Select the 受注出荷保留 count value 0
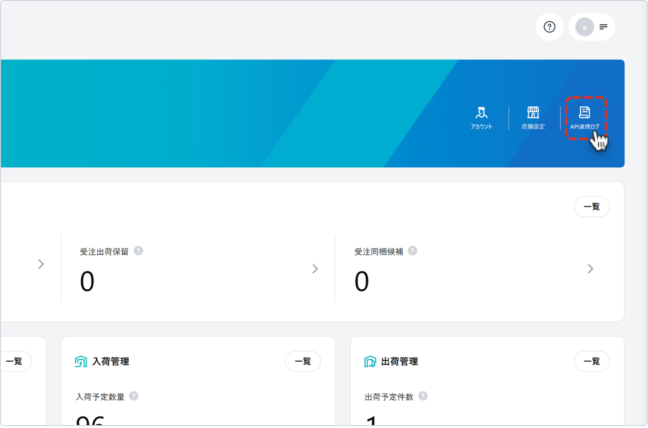This screenshot has height=428, width=648. pos(87,282)
